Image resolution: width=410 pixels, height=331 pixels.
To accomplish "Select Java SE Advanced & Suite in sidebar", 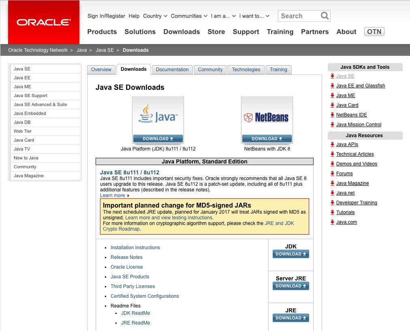I will [x=45, y=104].
